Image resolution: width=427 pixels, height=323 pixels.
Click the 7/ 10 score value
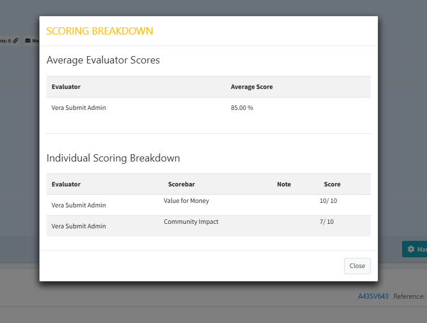[327, 222]
